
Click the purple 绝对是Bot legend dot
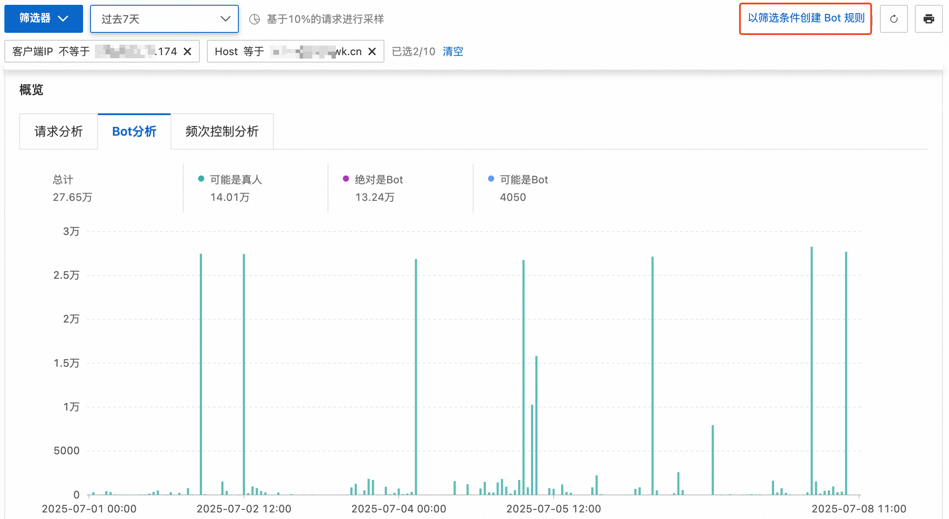point(346,179)
